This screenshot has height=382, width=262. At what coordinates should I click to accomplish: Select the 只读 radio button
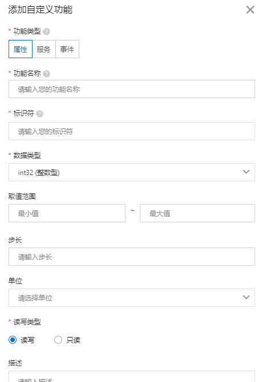(x=58, y=340)
